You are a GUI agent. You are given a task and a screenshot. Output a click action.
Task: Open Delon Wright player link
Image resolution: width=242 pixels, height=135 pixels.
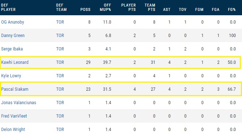(13, 130)
